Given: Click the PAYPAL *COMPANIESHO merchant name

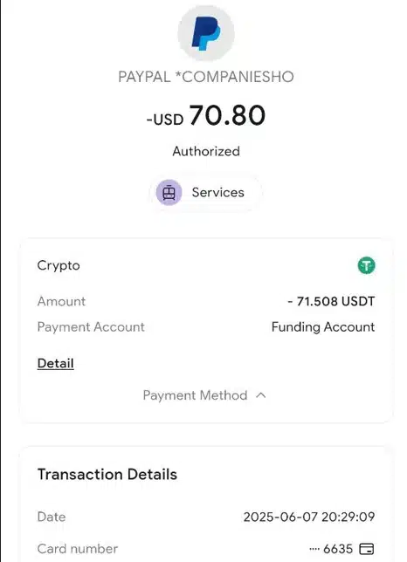Looking at the screenshot, I should point(206,77).
